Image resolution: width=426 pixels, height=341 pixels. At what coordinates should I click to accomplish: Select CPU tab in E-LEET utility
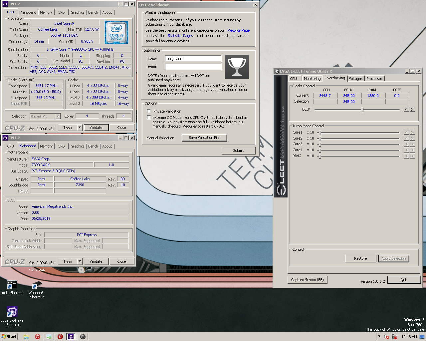point(293,79)
